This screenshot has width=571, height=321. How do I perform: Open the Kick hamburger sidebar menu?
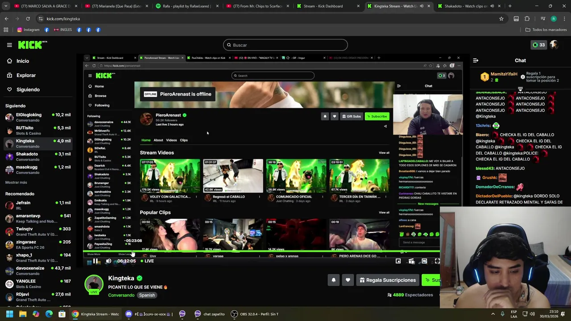[9, 45]
